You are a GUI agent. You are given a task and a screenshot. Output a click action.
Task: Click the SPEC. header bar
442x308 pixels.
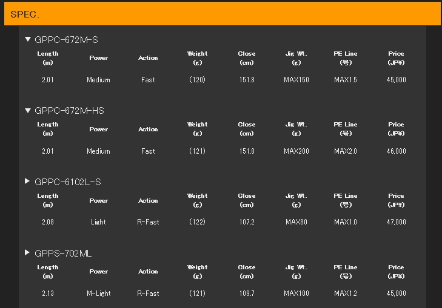[x=222, y=14]
